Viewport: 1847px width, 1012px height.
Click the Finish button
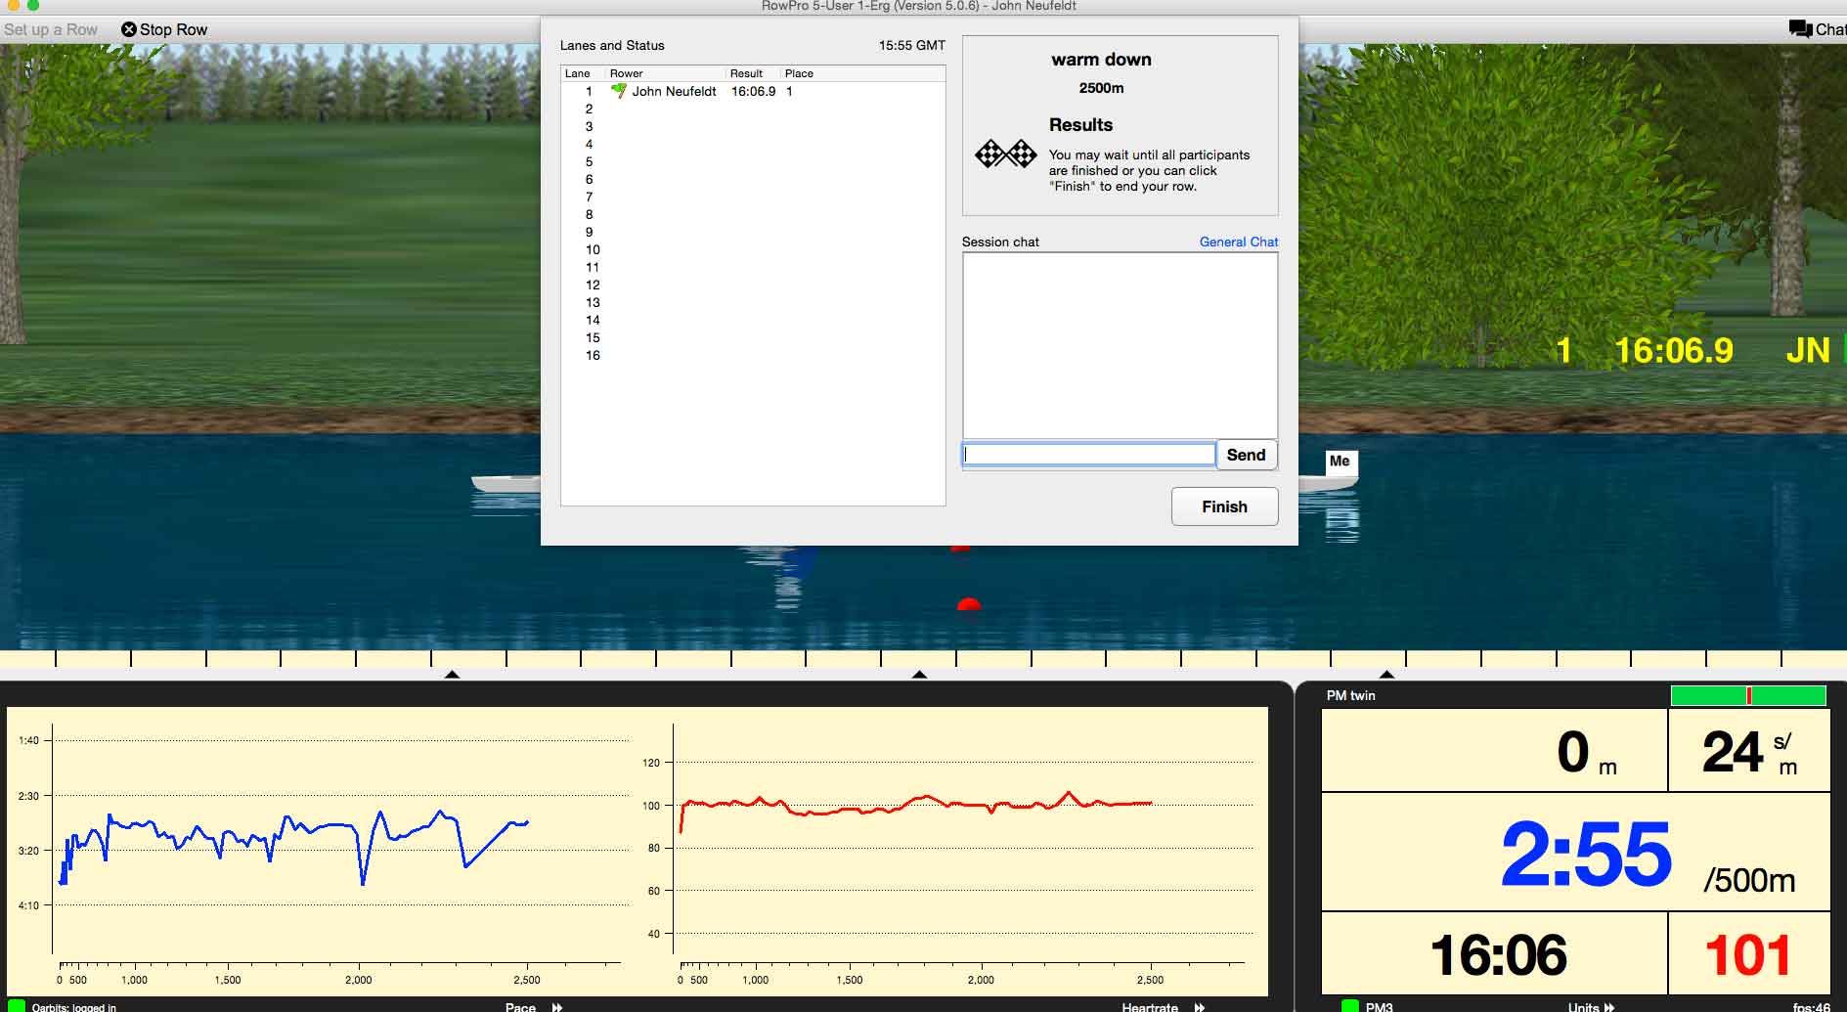1224,506
